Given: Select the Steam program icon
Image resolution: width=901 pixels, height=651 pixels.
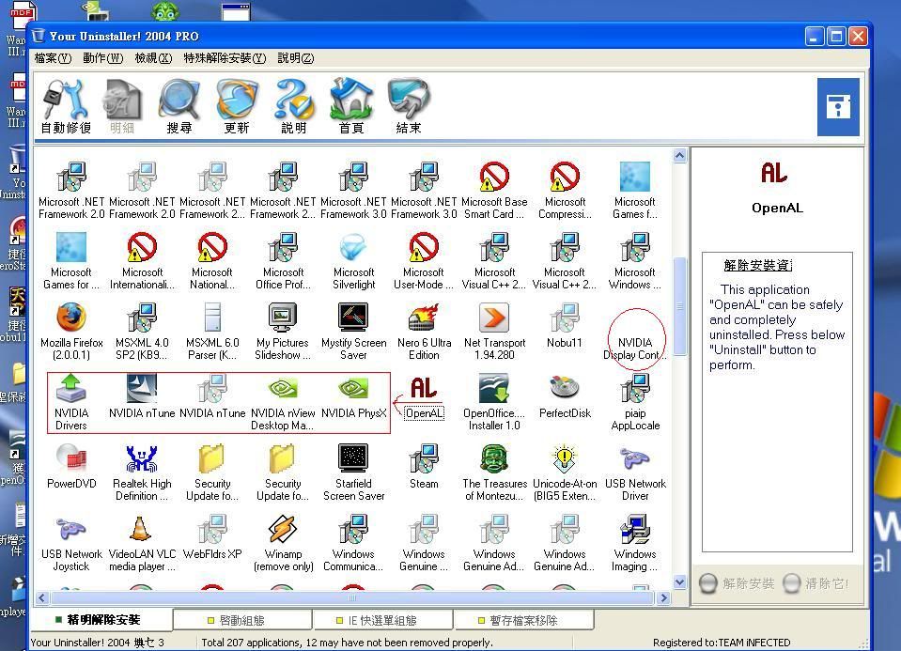Looking at the screenshot, I should [x=424, y=460].
